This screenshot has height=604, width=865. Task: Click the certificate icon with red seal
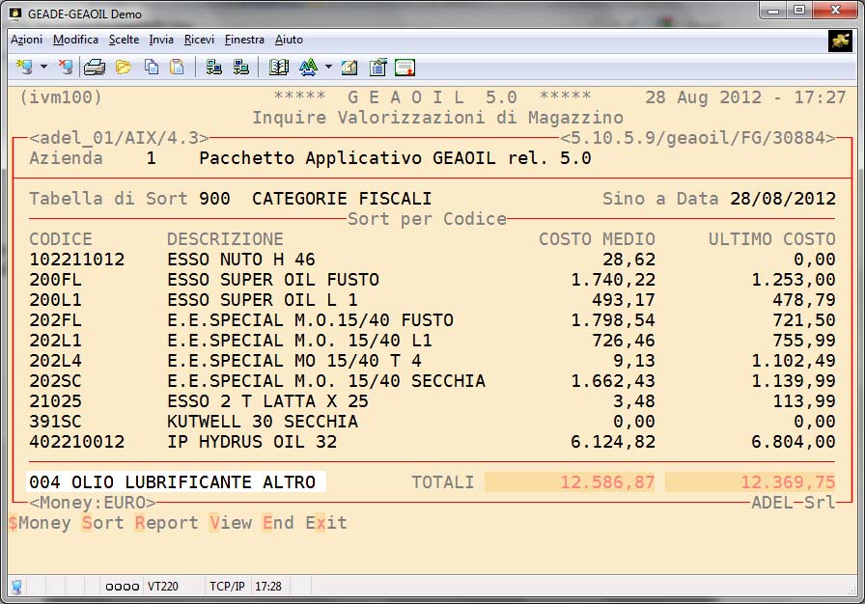pos(405,67)
